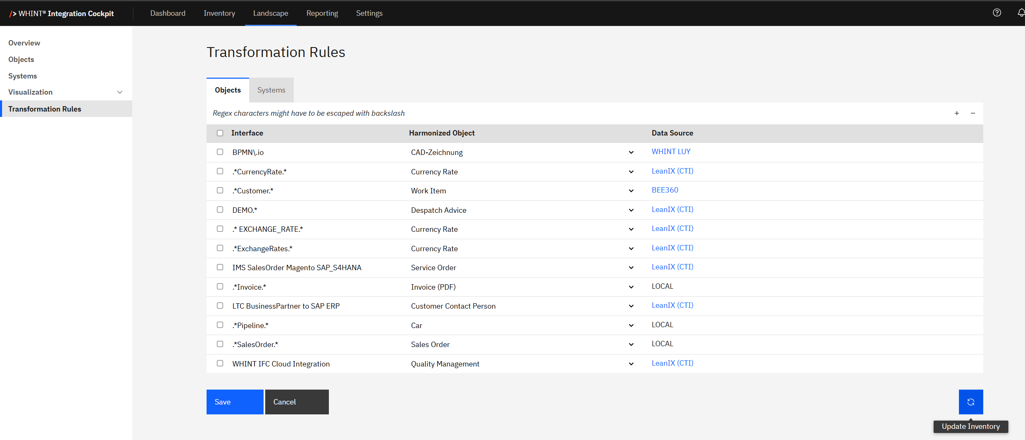Open the Reporting menu
The height and width of the screenshot is (440, 1025).
coord(322,13)
